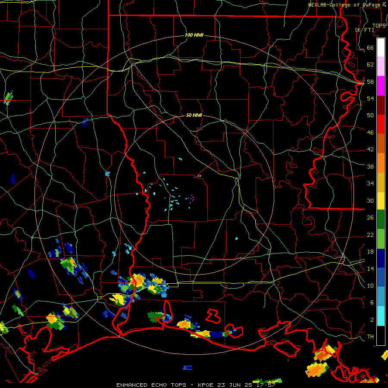This screenshot has width=388, height=388.
Task: Click the 23 JUN 25 date stamp
Action: click(235, 385)
